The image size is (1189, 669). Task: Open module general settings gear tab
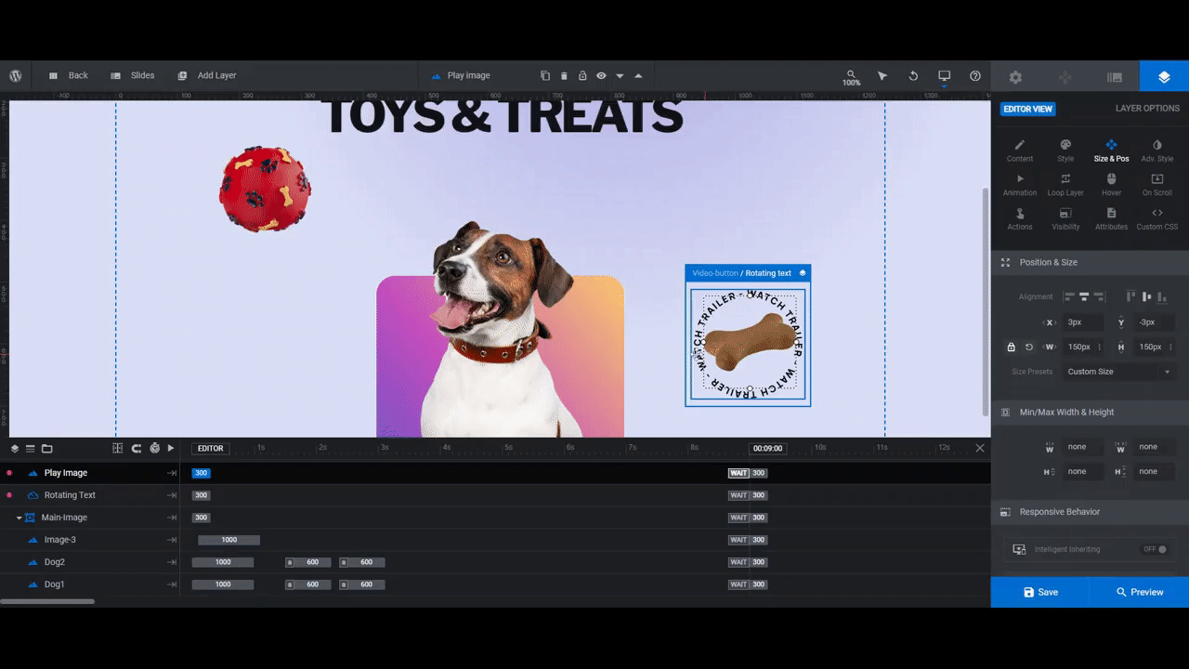click(x=1015, y=77)
